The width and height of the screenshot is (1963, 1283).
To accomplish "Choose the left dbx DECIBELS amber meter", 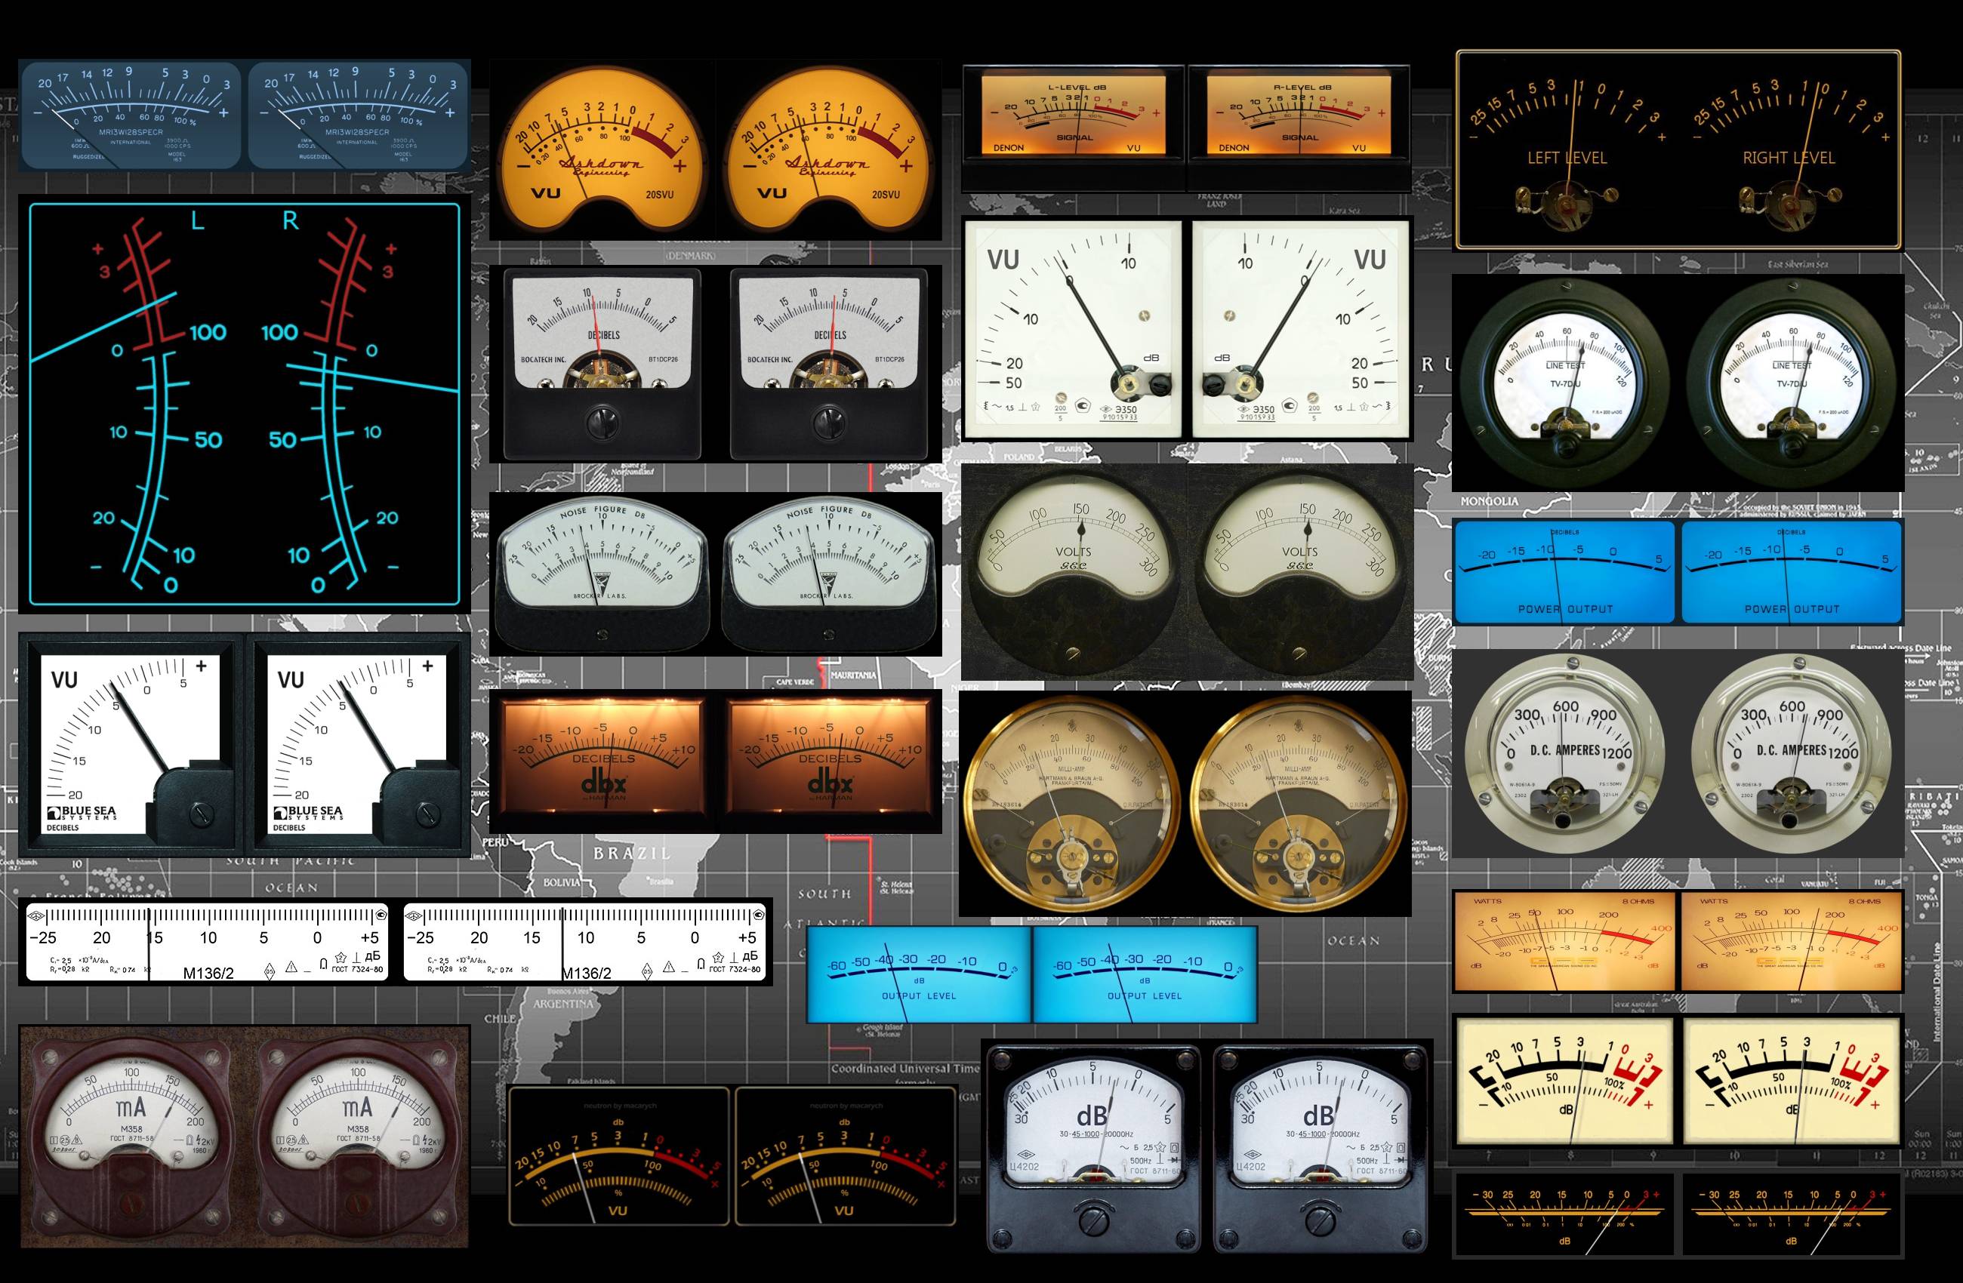I will (x=603, y=760).
